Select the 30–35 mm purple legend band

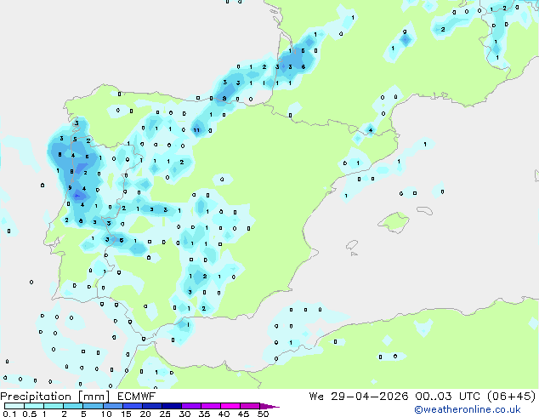[190, 406]
